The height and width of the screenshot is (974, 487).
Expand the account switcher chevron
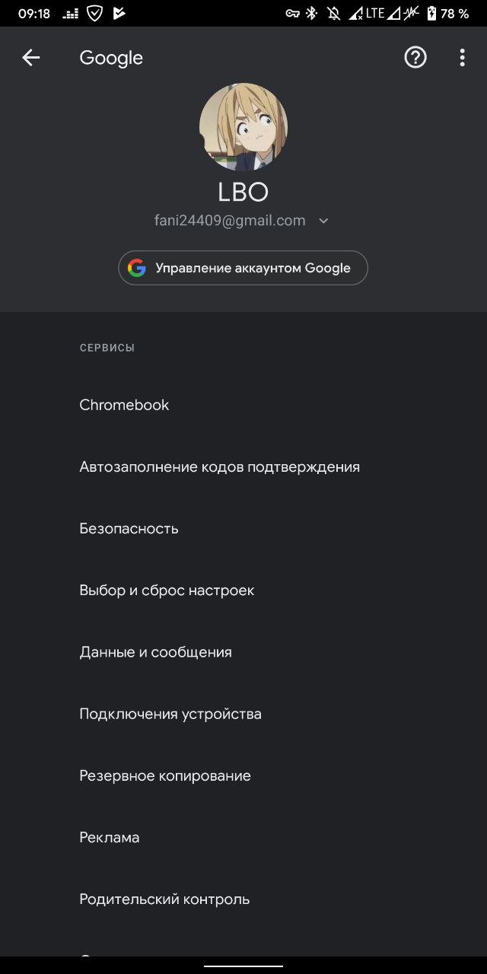(x=323, y=221)
